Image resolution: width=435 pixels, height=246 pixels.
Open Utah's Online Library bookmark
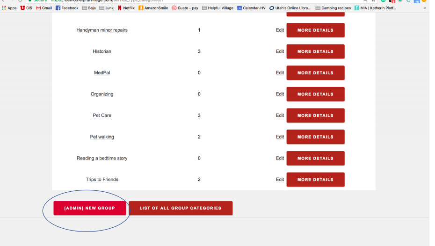coord(290,8)
